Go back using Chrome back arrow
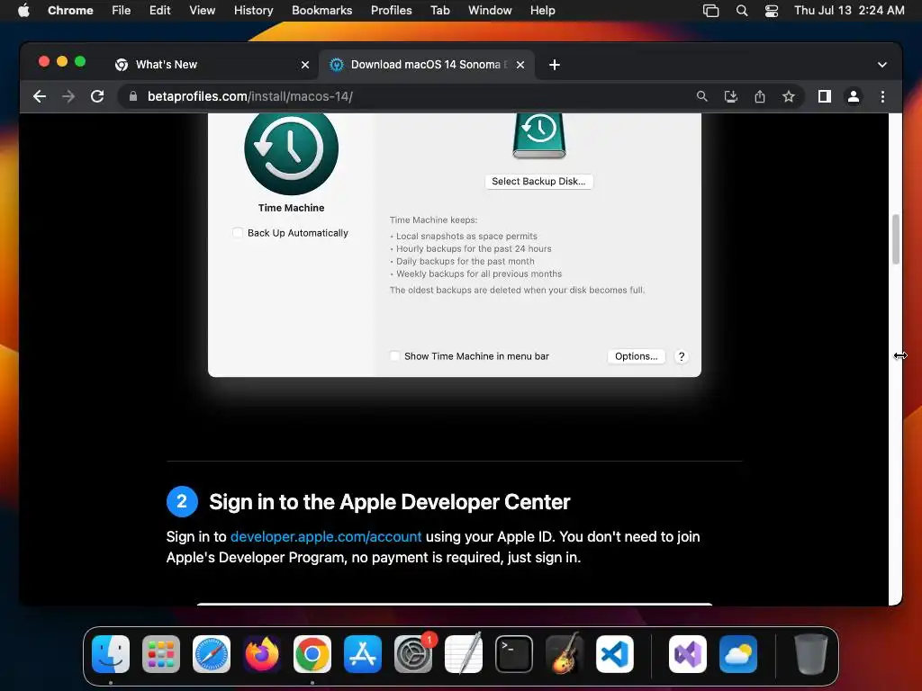The width and height of the screenshot is (922, 691). 40,96
